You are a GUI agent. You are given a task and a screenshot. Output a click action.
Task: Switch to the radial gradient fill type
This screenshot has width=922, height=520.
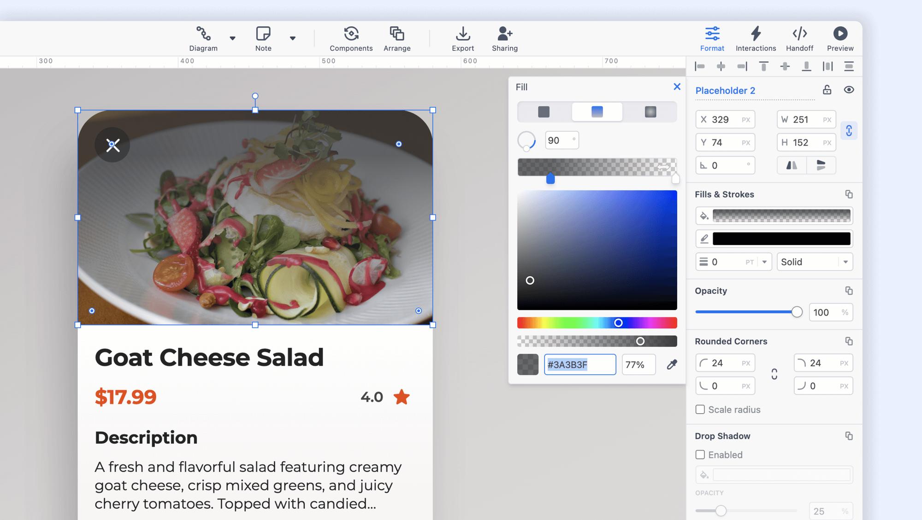click(x=650, y=111)
